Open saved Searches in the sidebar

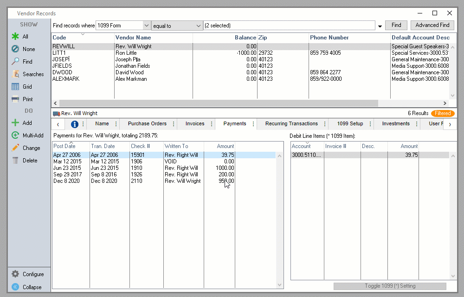(x=15, y=74)
